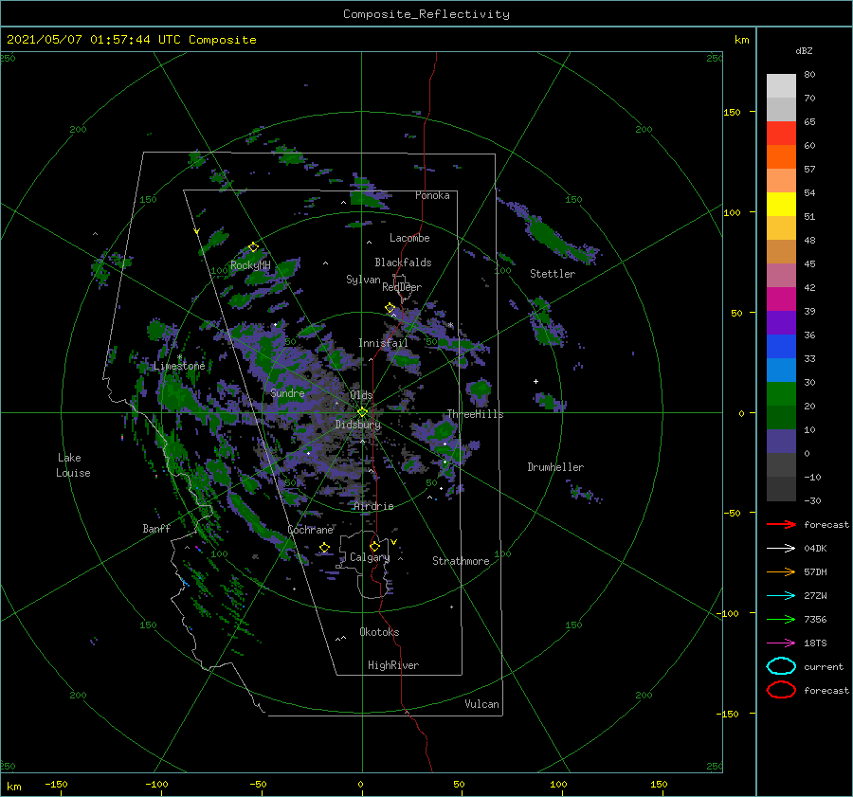Click the Cochrane city label
Screen dimensions: 853x797
coord(310,530)
